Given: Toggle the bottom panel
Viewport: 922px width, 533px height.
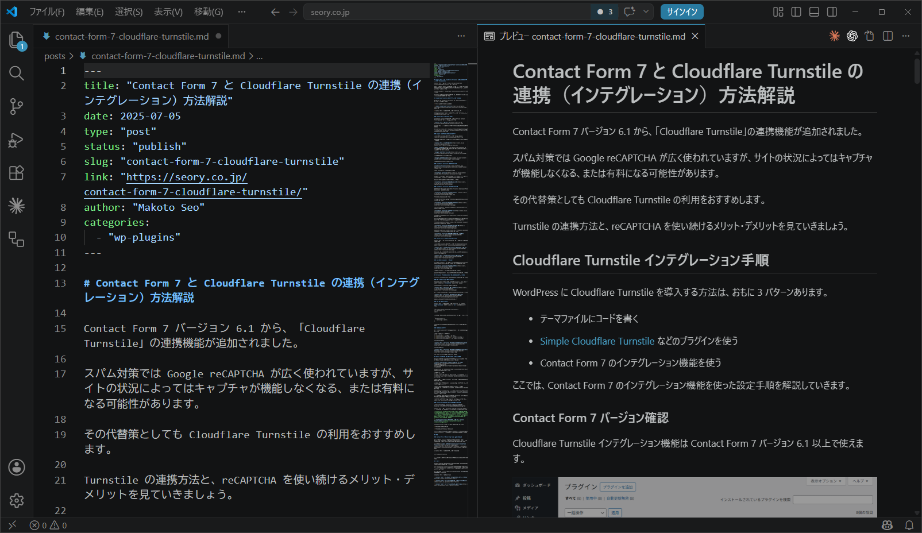Looking at the screenshot, I should tap(814, 11).
